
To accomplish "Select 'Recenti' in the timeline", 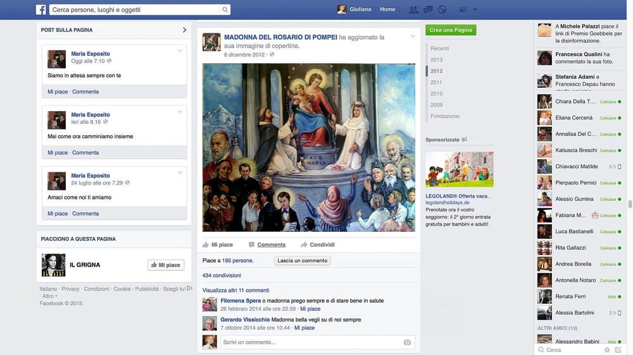I will click(440, 49).
